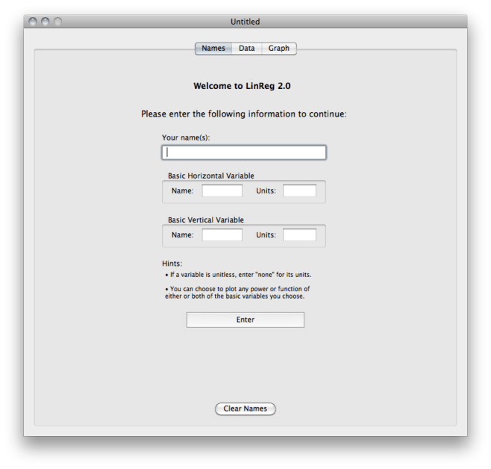Click the Clear Names button

point(245,409)
